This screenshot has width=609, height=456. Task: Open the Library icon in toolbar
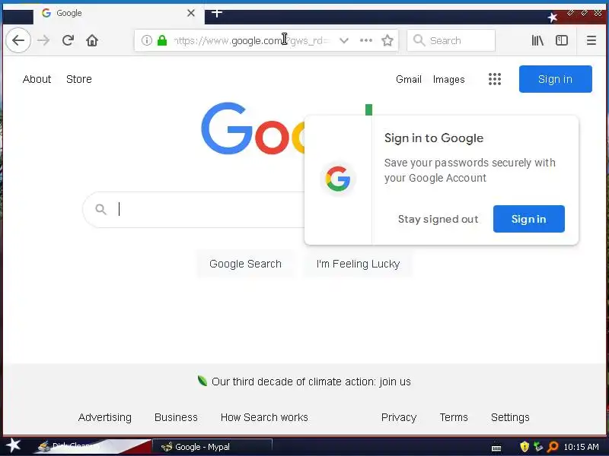(x=537, y=40)
